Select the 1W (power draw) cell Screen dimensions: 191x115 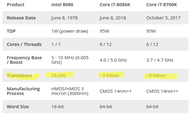[x=70, y=31]
